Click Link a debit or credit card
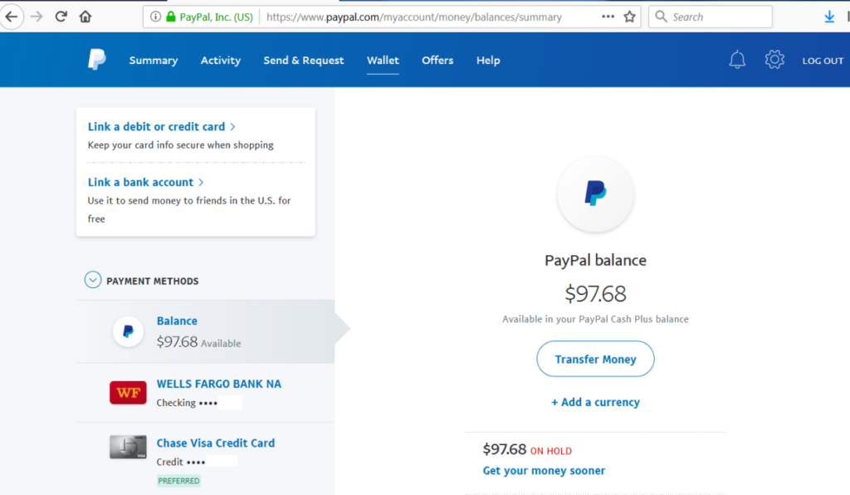 click(156, 126)
